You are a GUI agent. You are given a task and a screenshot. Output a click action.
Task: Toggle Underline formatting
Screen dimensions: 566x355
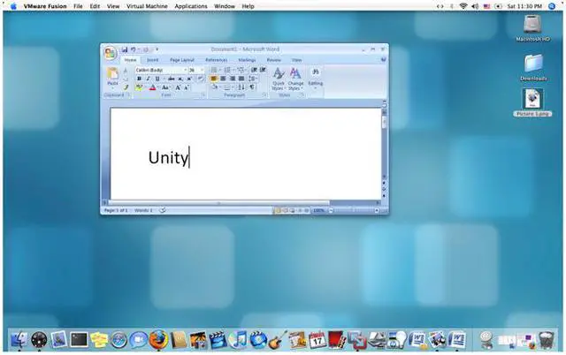[x=157, y=79]
